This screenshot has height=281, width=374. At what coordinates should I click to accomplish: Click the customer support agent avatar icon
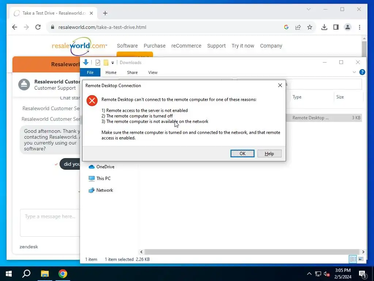pos(24,85)
